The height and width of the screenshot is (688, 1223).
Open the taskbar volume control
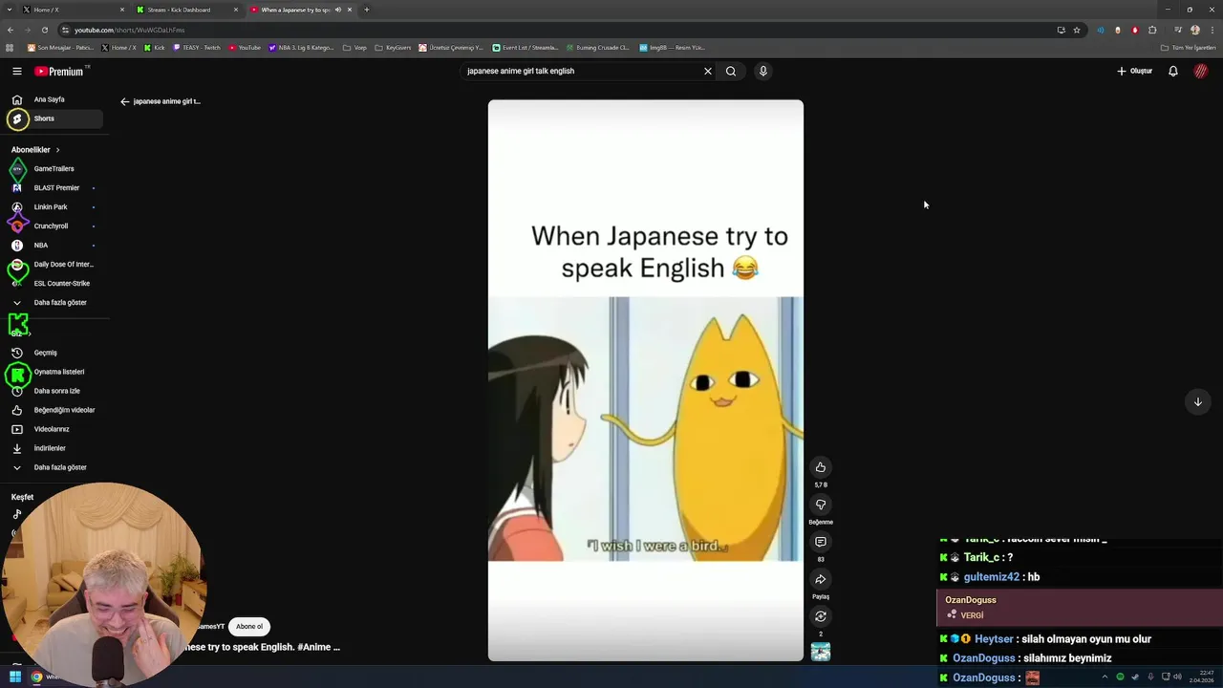tap(1177, 677)
